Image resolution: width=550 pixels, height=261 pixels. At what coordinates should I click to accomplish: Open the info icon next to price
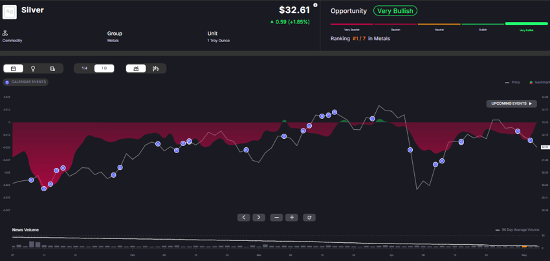click(315, 5)
